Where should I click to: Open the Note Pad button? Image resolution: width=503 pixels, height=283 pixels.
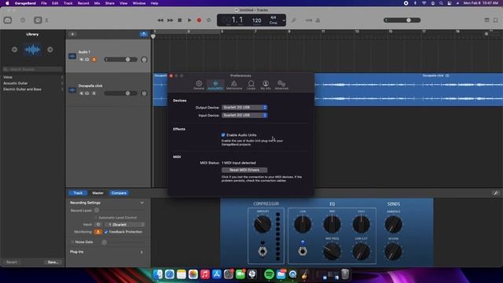tap(486, 20)
